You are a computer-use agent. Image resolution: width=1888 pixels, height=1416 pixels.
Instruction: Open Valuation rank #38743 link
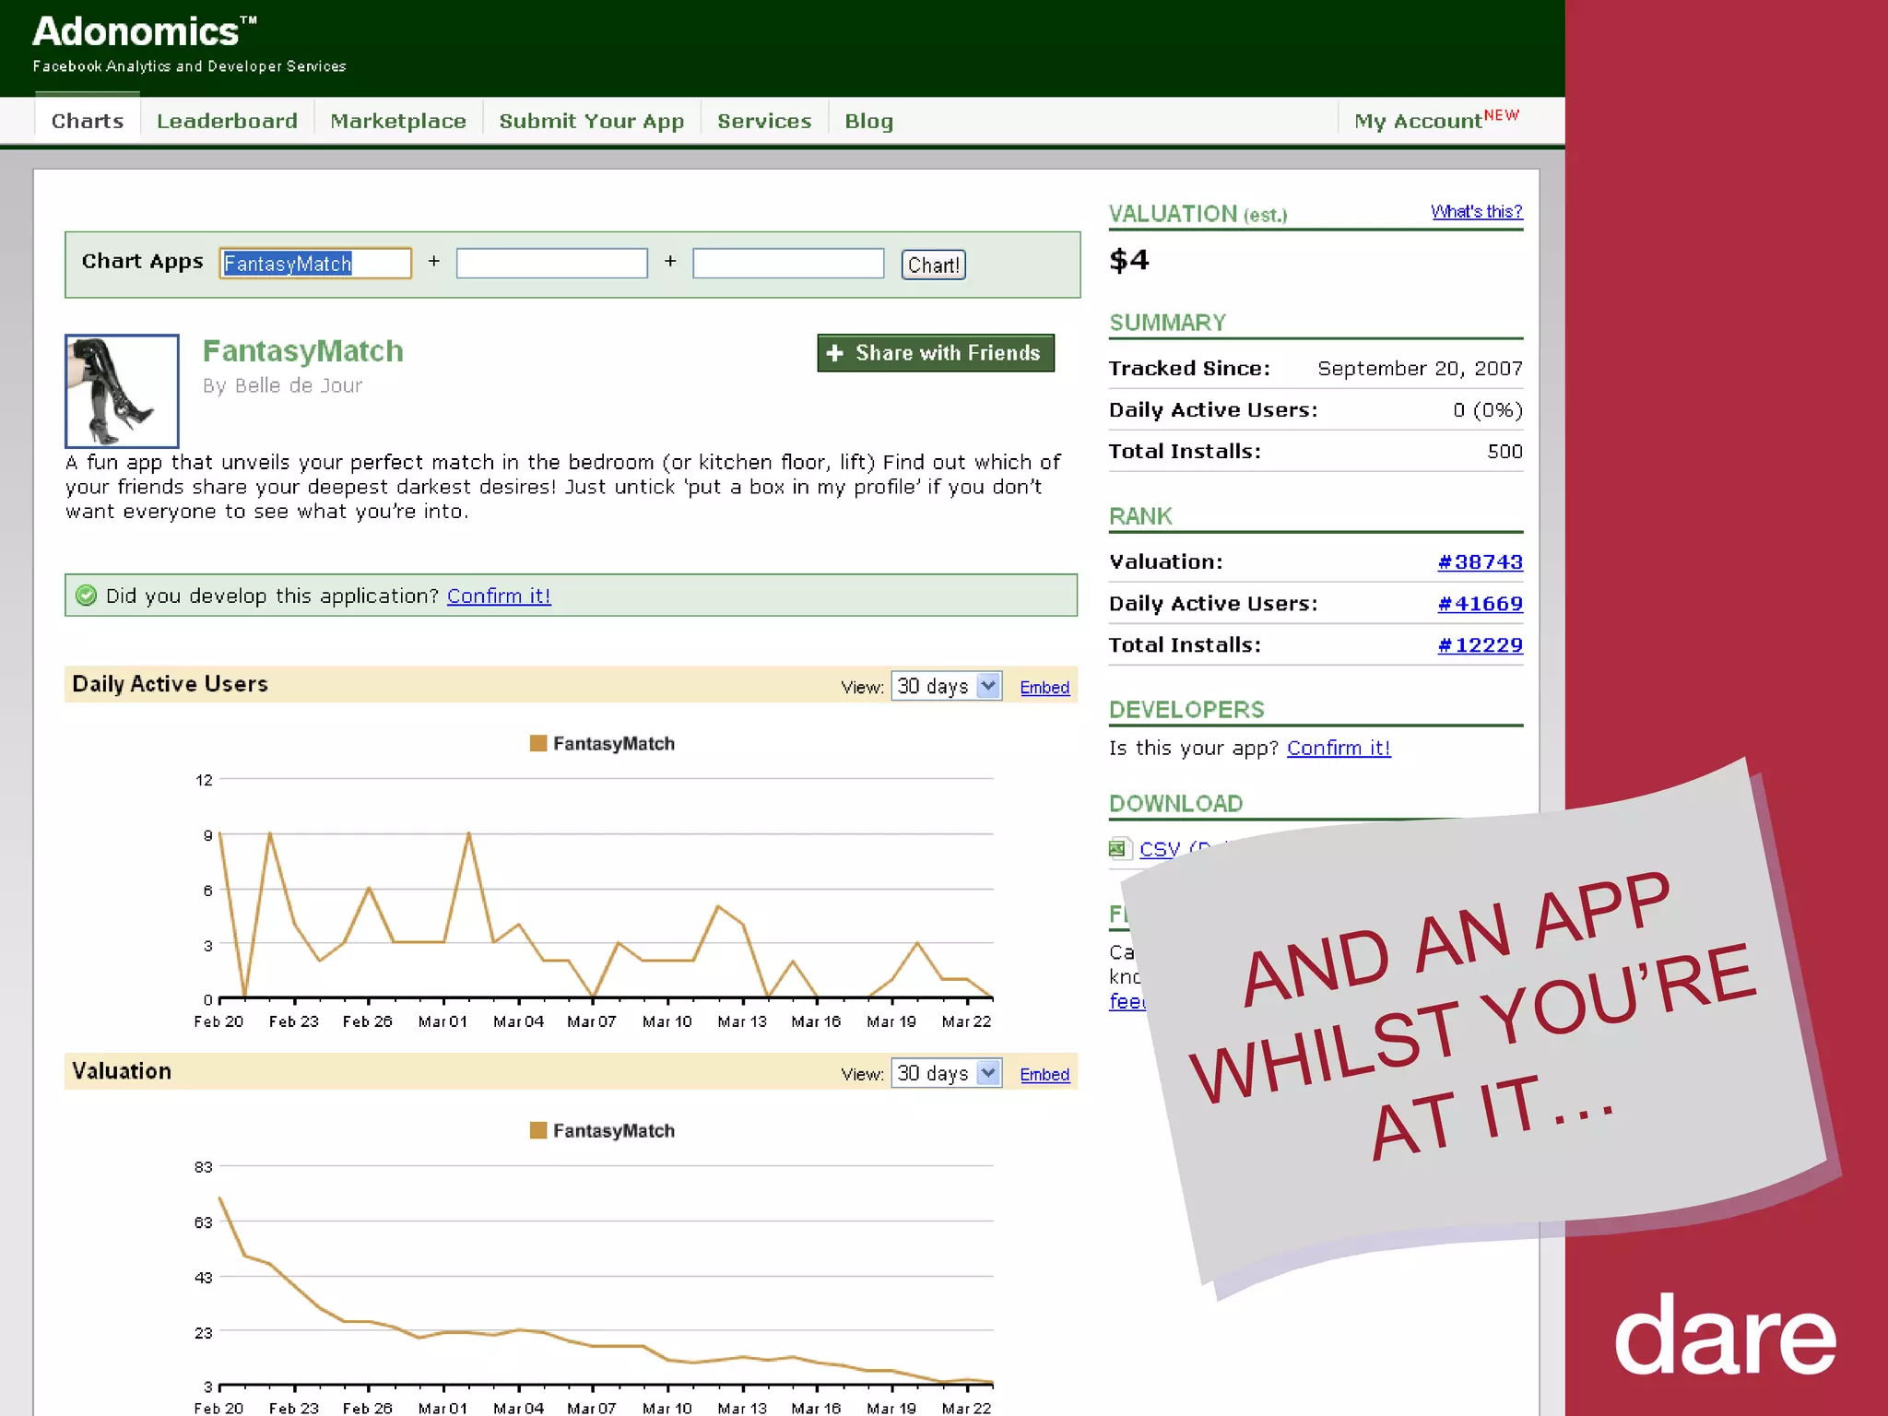tap(1480, 561)
